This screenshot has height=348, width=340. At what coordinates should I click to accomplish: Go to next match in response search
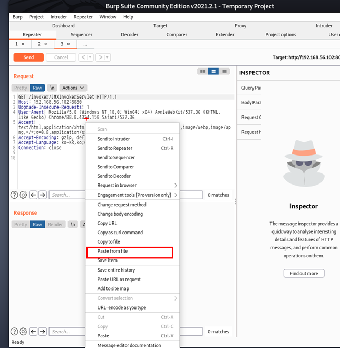point(43,332)
